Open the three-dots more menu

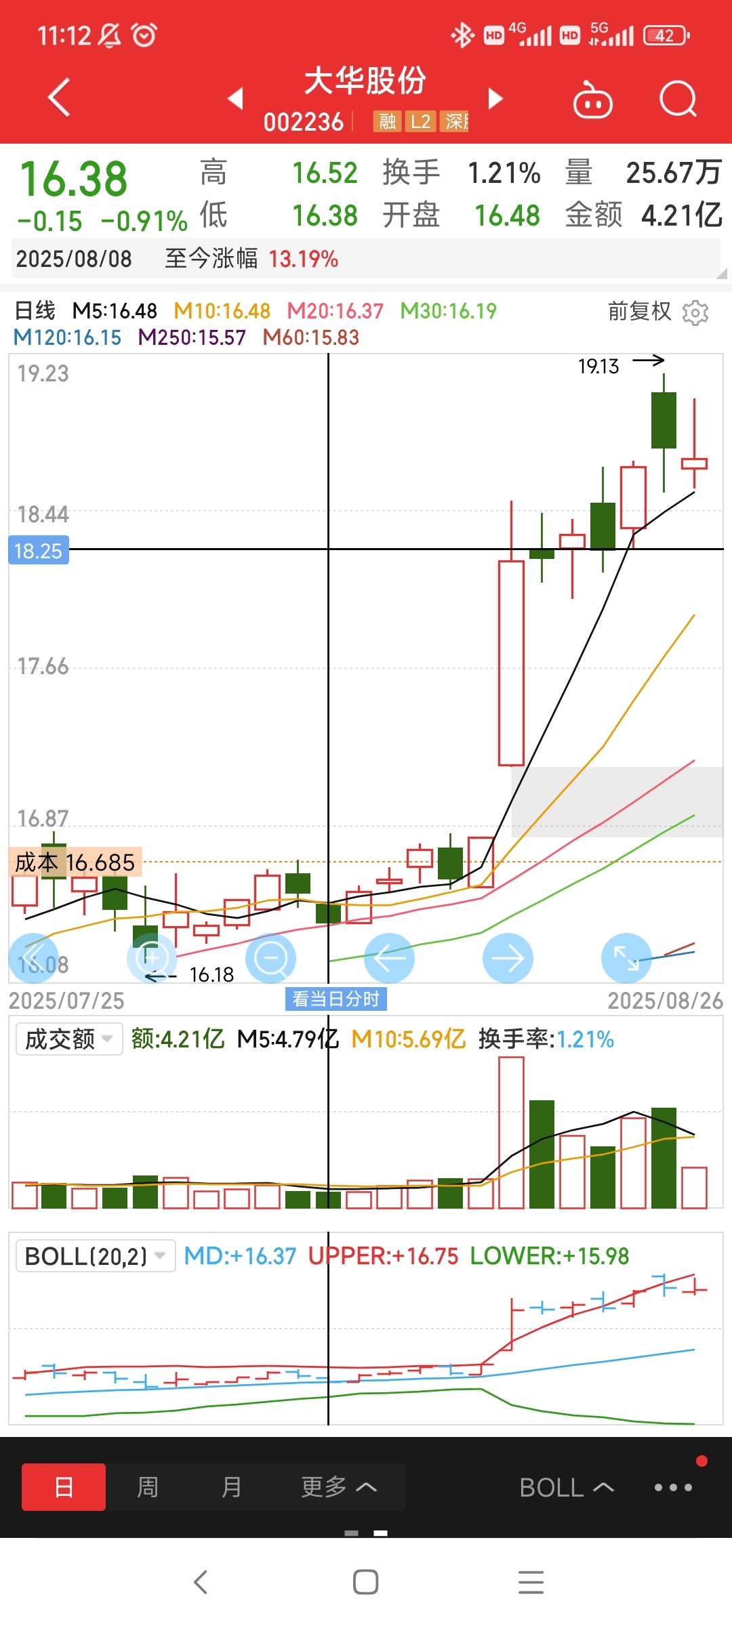pyautogui.click(x=673, y=1488)
